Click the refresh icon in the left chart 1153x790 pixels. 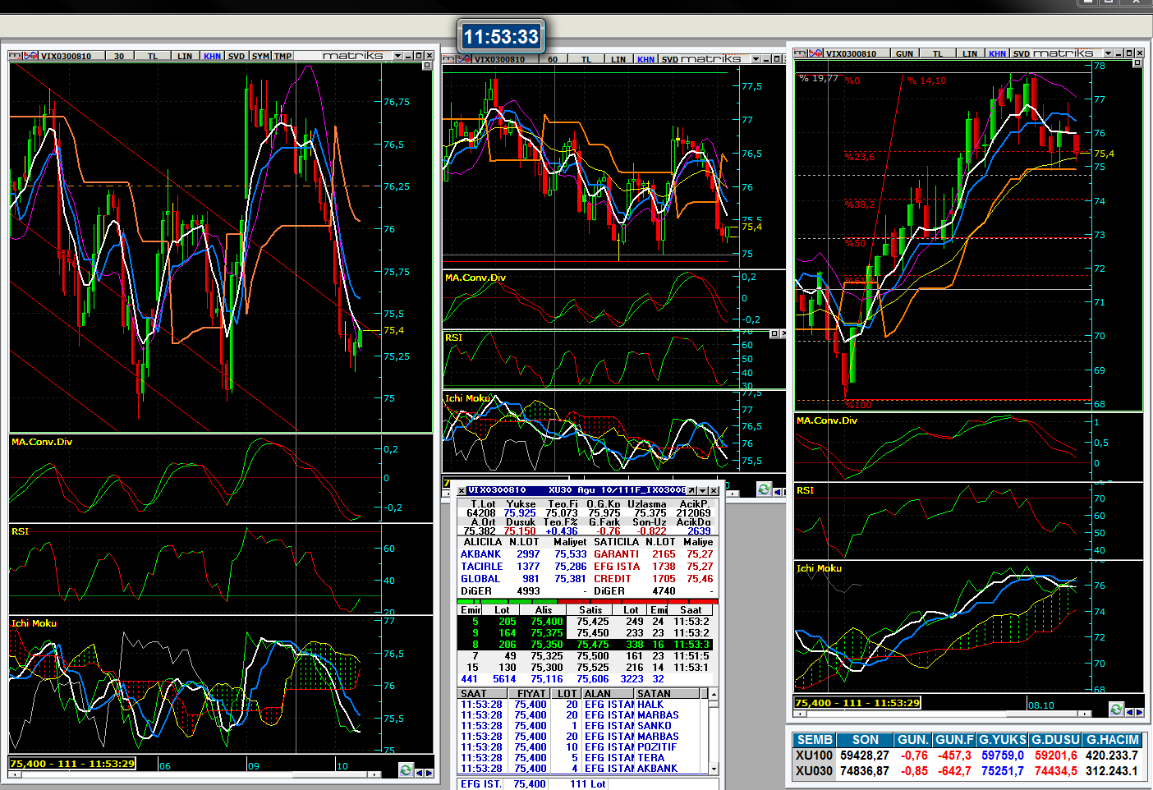(406, 770)
